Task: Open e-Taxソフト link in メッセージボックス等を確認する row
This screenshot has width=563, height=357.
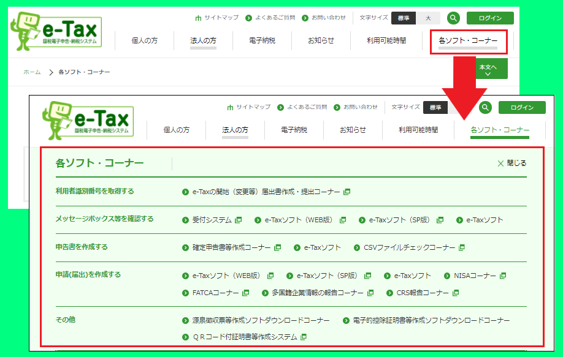Action: click(484, 220)
